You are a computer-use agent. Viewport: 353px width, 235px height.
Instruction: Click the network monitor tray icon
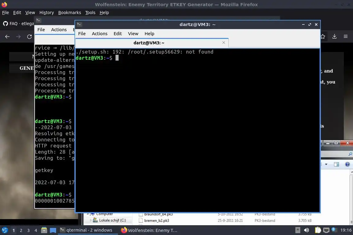point(326,230)
